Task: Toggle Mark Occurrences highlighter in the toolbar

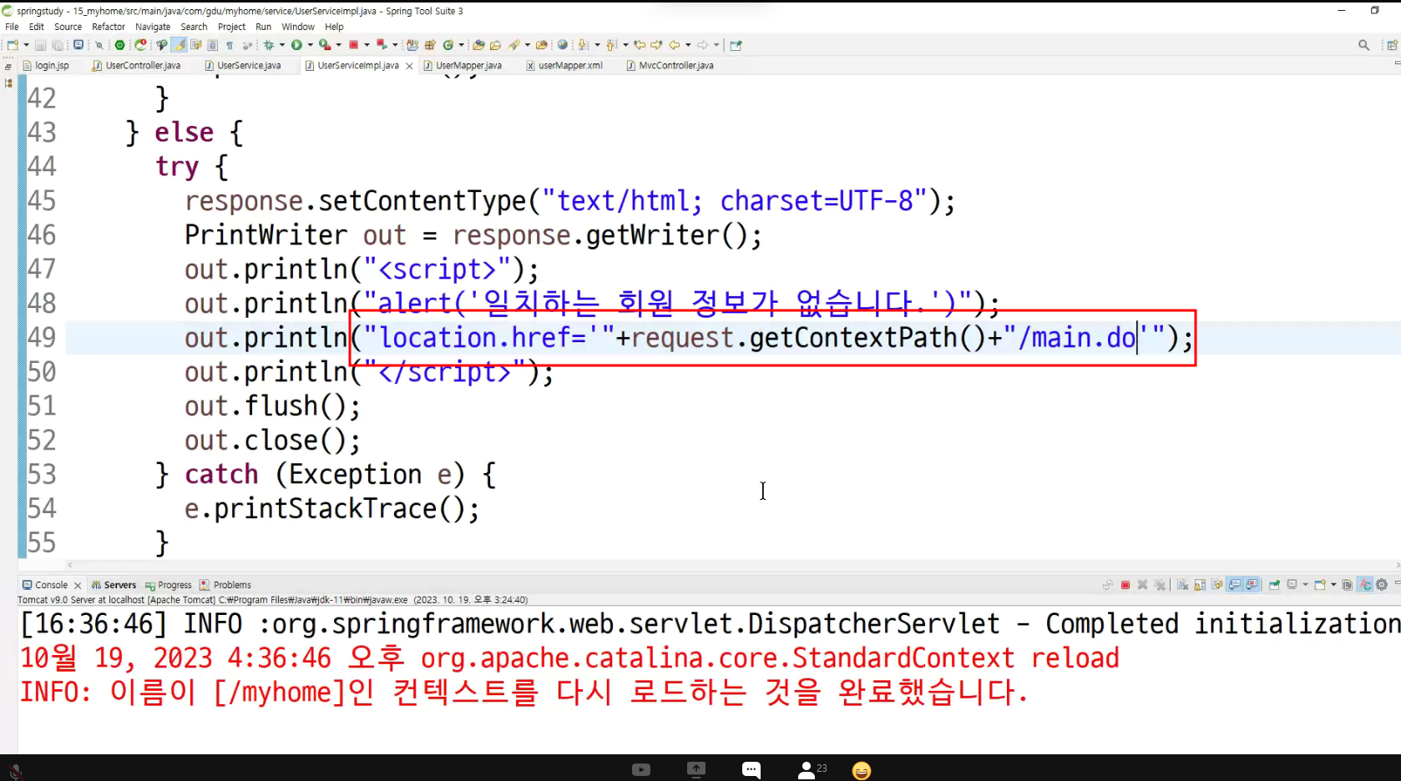Action: click(180, 45)
